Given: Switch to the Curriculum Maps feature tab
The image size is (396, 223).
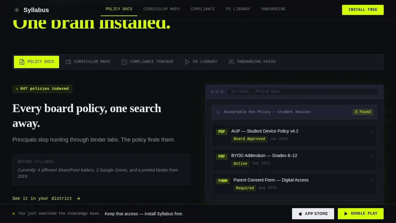Looking at the screenshot, I should click(88, 62).
